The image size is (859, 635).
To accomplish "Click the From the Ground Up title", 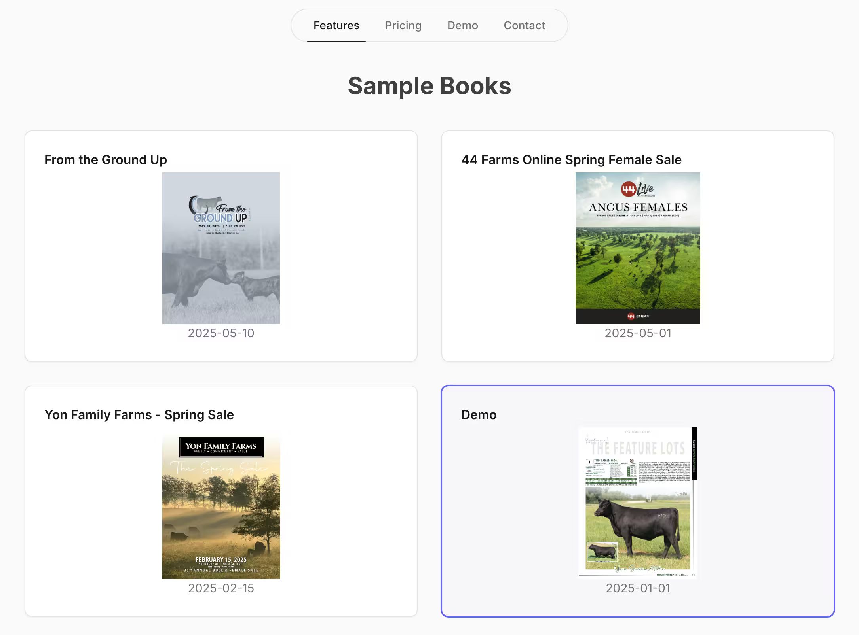I will tap(106, 160).
